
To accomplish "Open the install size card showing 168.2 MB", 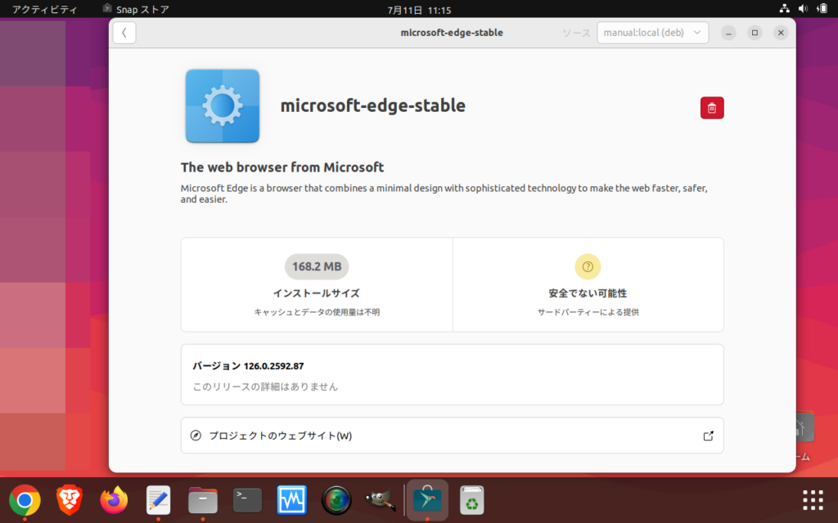I will coord(317,284).
